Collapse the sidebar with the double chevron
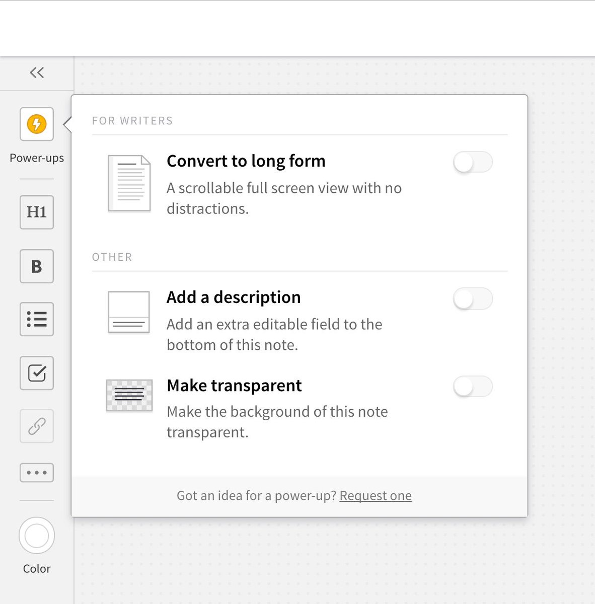The image size is (595, 604). tap(37, 73)
